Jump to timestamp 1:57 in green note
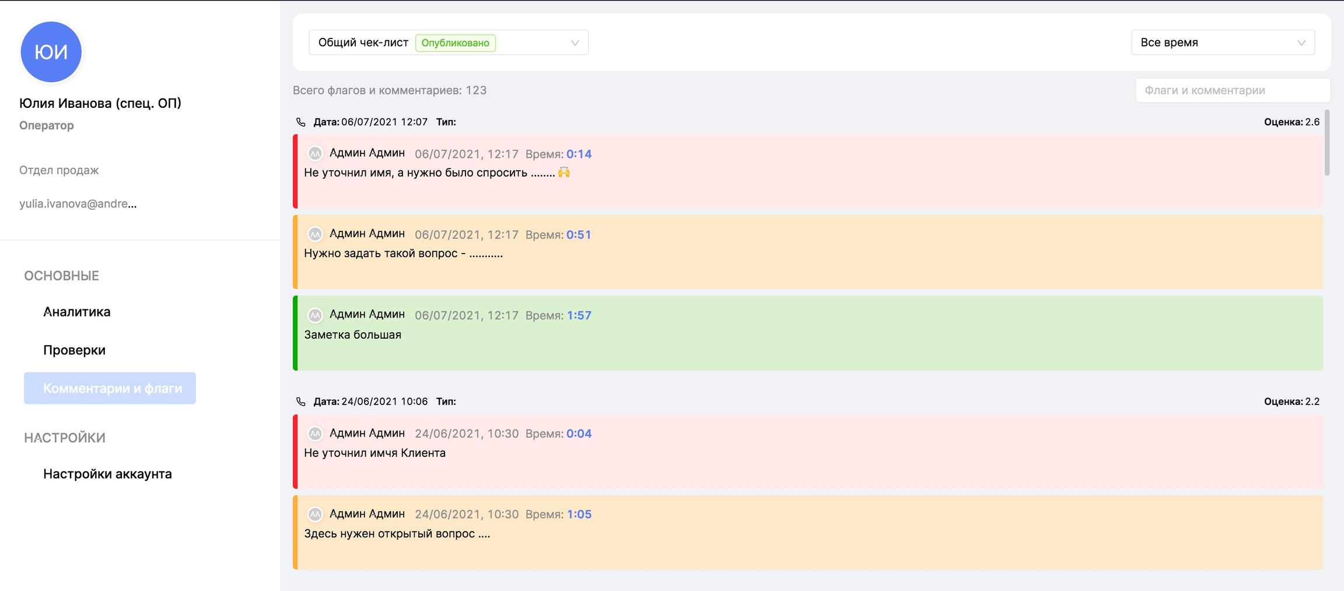 click(579, 315)
